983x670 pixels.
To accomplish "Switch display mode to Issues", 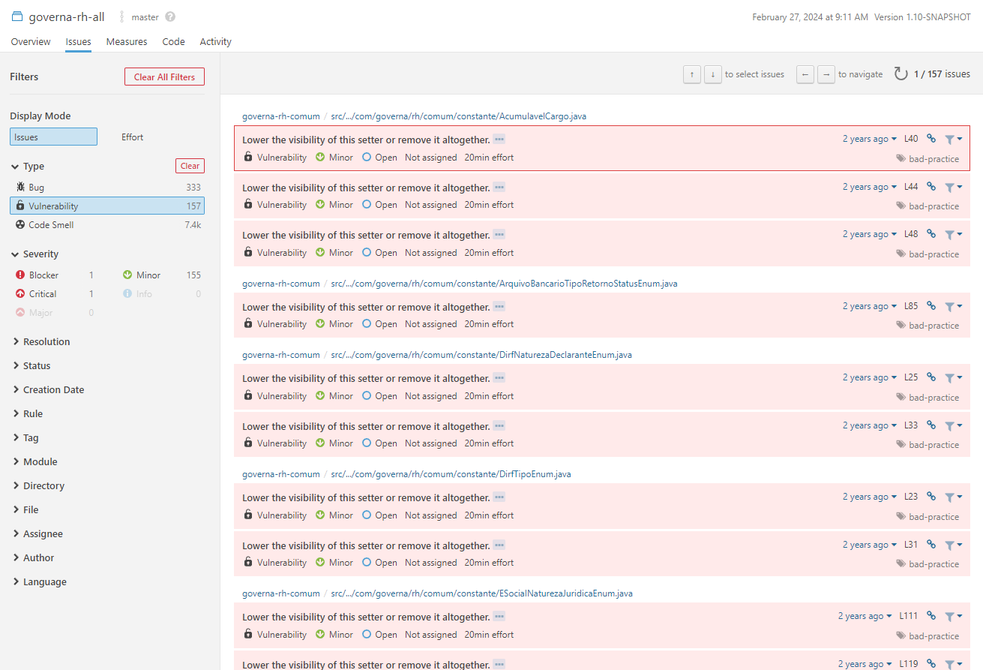I will point(53,137).
